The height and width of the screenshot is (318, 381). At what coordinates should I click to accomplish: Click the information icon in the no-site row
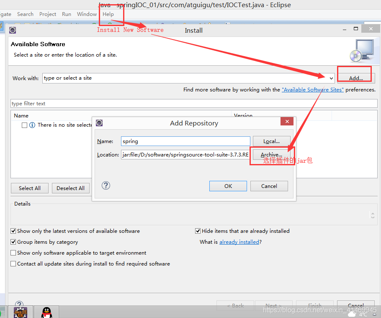click(x=32, y=125)
